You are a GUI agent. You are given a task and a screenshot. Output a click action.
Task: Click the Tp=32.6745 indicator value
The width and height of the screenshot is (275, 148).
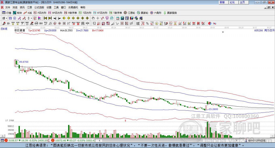click(x=34, y=31)
